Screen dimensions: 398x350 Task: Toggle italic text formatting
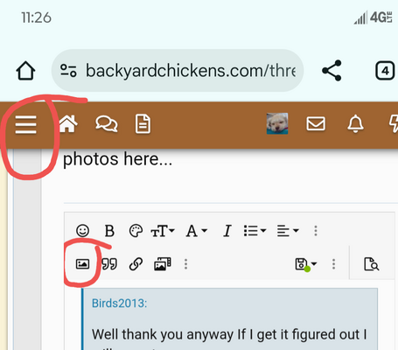point(227,231)
